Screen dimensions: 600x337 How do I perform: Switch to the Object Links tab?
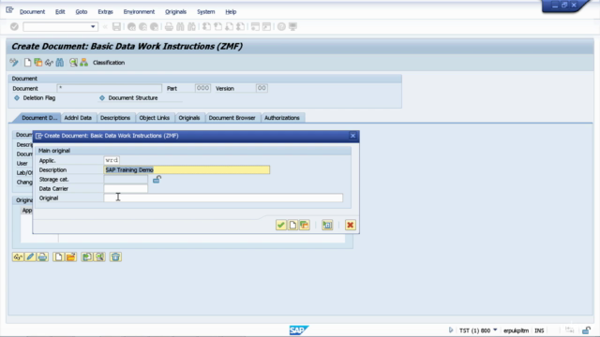[154, 118]
